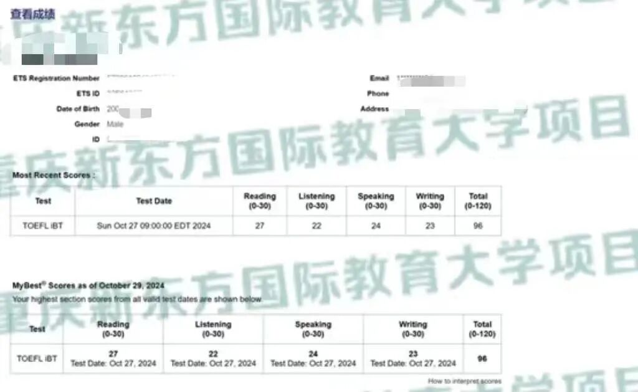Select Speaking score 24 in Most Recent Scores
This screenshot has height=392, width=638.
pyautogui.click(x=376, y=226)
